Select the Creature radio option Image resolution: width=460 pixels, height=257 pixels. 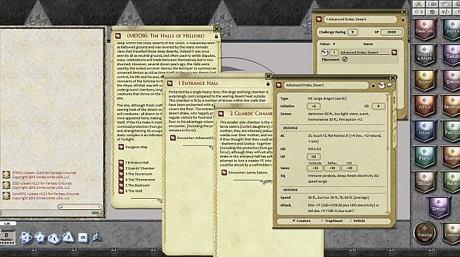pyautogui.click(x=294, y=220)
